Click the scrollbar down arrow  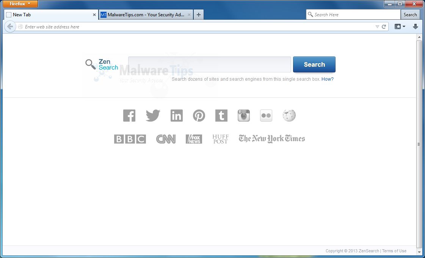(419, 252)
